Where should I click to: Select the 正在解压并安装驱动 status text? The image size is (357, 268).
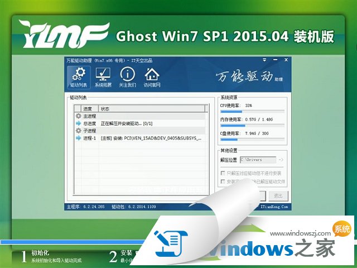point(127,123)
